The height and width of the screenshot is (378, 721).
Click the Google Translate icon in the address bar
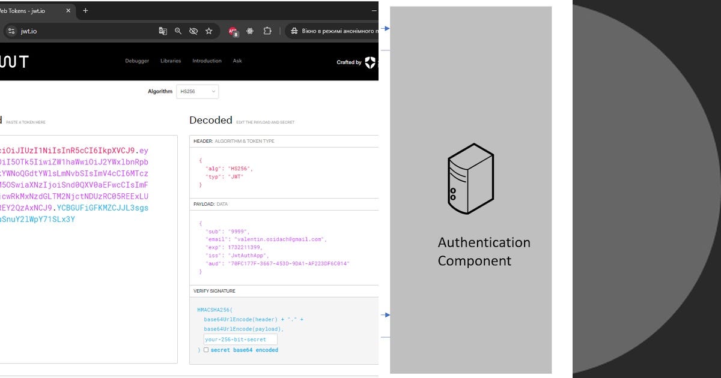[162, 31]
